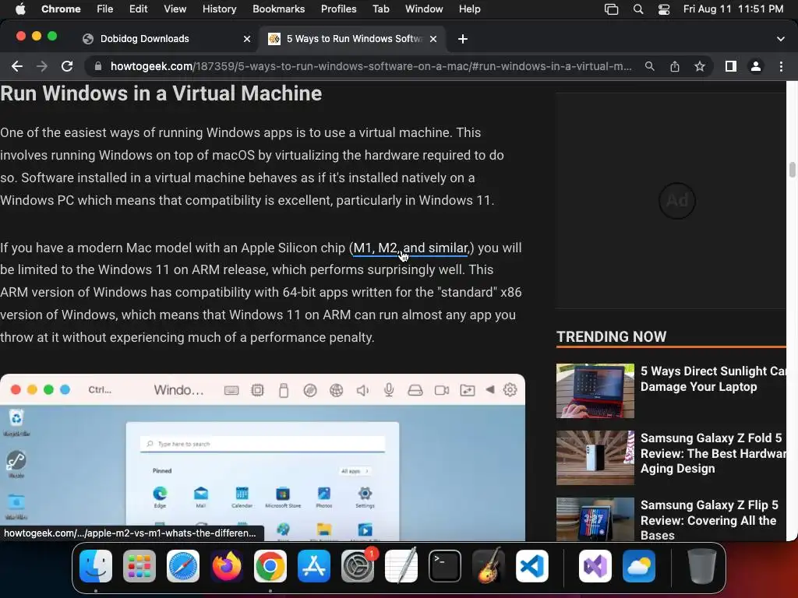Open the Help menu

coord(469,9)
